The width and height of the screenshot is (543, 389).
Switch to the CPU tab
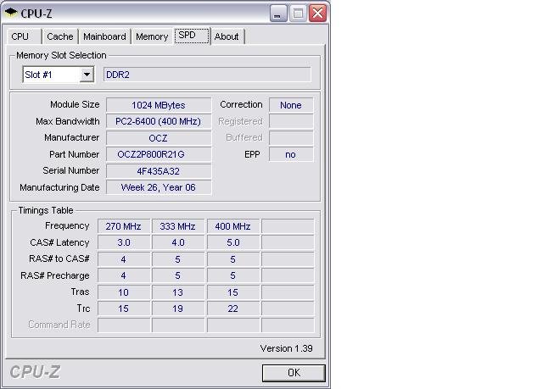pos(20,36)
